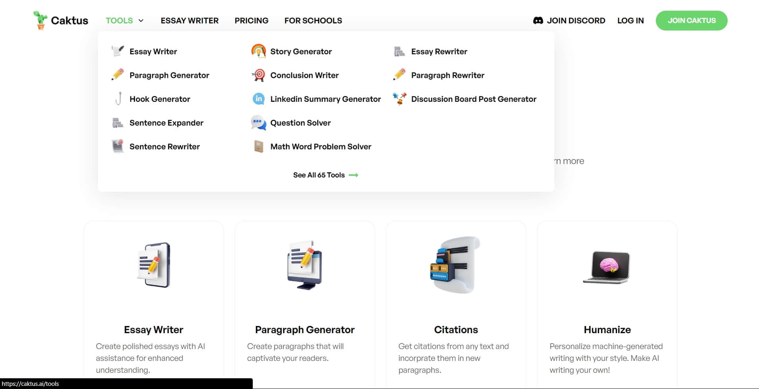
Task: Click the Discord logo icon
Action: click(x=538, y=21)
